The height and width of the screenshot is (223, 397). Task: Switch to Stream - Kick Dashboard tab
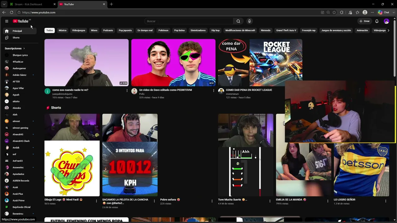pos(33,4)
